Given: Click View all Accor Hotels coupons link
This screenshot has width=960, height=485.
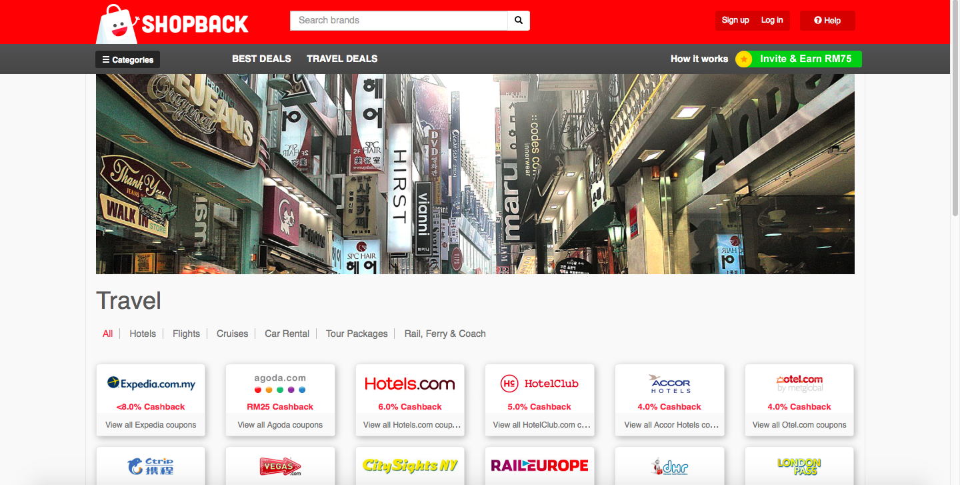Looking at the screenshot, I should click(671, 425).
